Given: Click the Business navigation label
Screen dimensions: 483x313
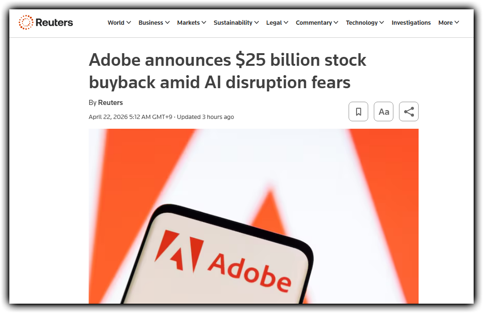Looking at the screenshot, I should click(x=151, y=22).
